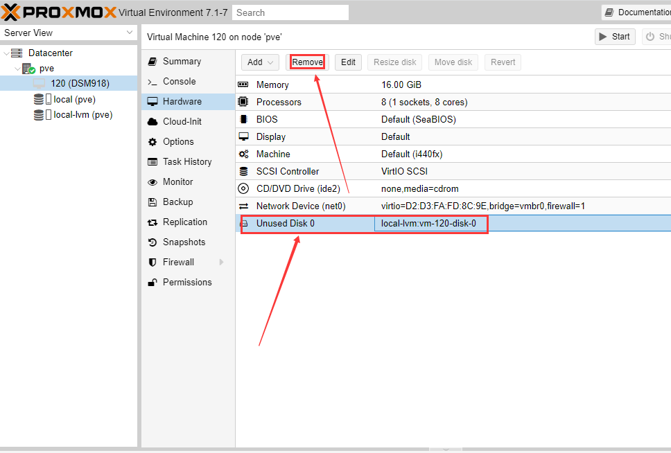Click the Firewall shield icon
671x453 pixels.
(152, 263)
